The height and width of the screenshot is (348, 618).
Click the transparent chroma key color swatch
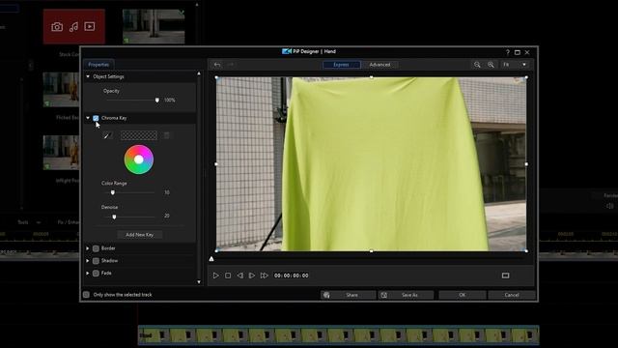click(x=139, y=135)
